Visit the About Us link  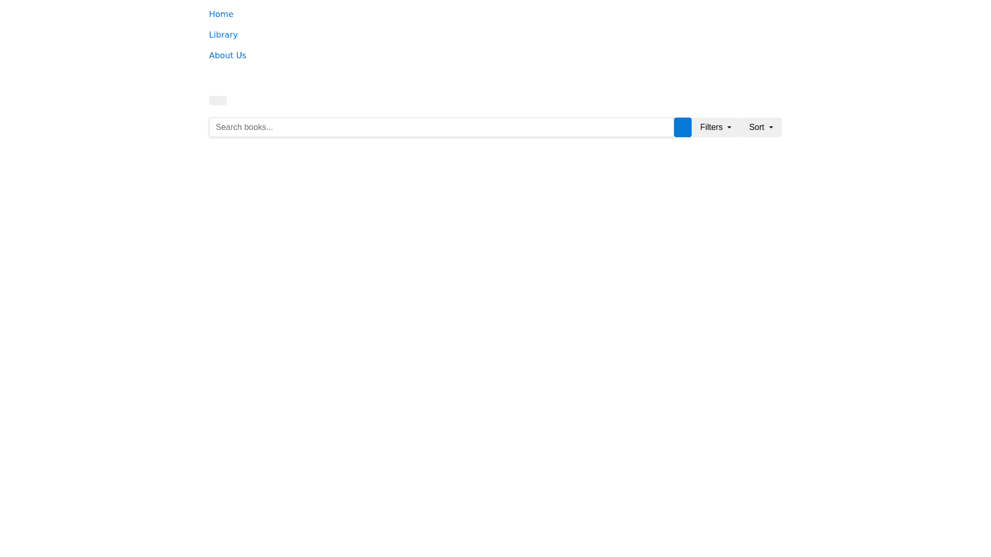[227, 56]
